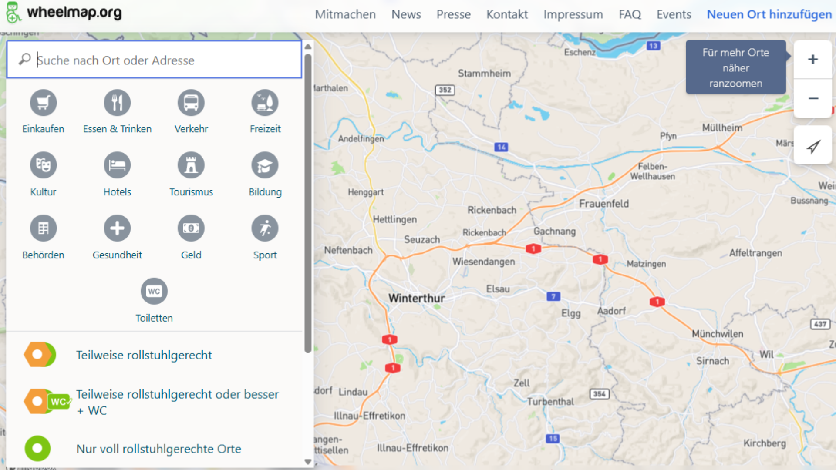Image resolution: width=836 pixels, height=470 pixels.
Task: Select the Geld money icon
Action: [191, 228]
